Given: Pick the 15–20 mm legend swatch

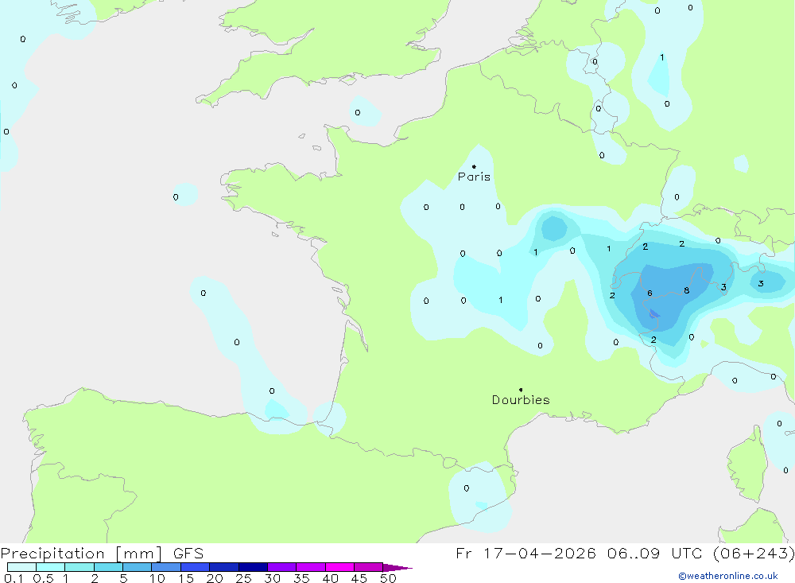Looking at the screenshot, I should [195, 567].
